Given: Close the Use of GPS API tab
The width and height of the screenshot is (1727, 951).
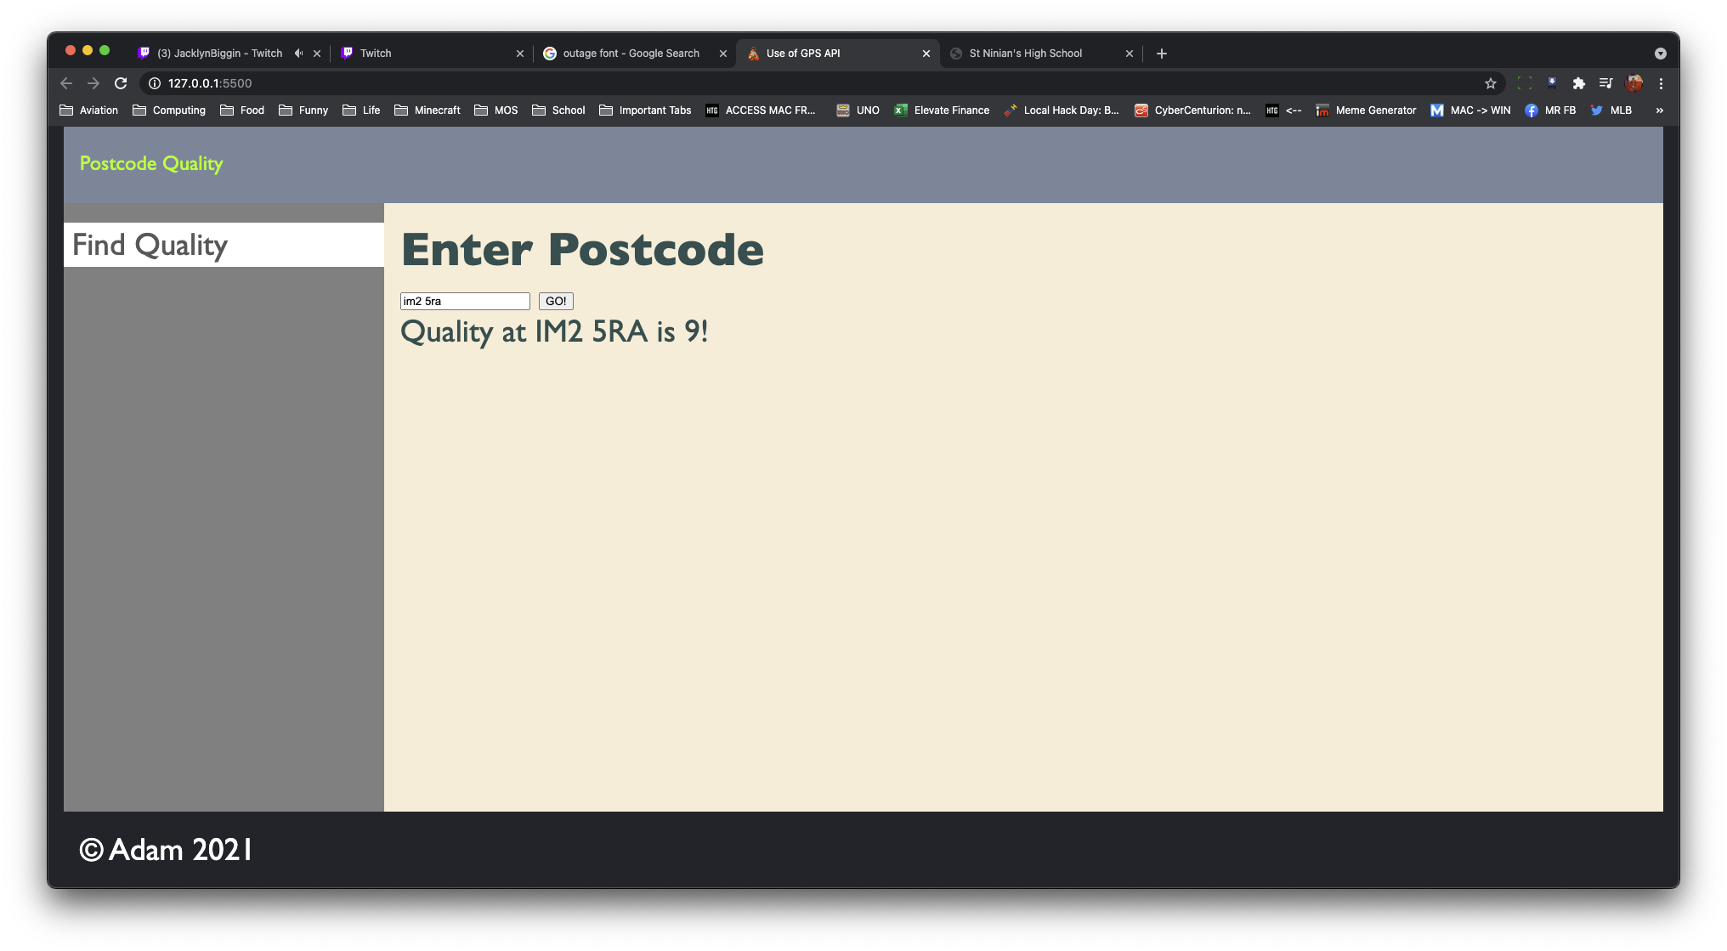Looking at the screenshot, I should pyautogui.click(x=926, y=54).
